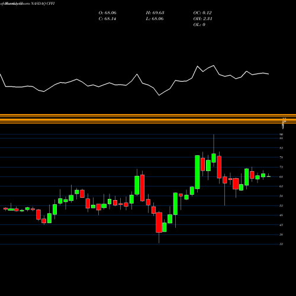Click the orange horizontal band
The height and width of the screenshot is (296, 296).
tap(148, 119)
